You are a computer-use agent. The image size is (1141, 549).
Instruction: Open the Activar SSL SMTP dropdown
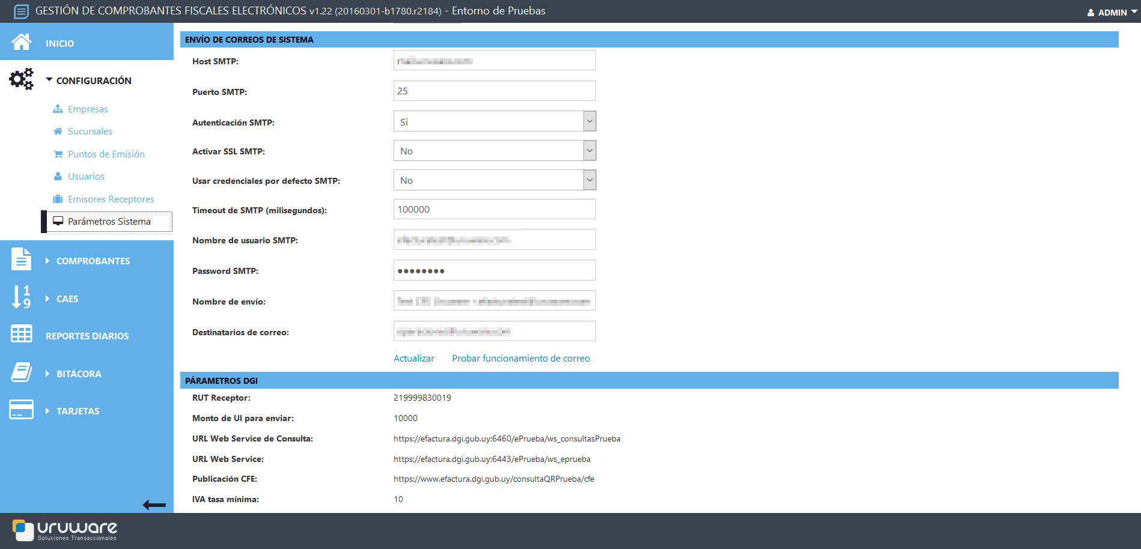(494, 151)
